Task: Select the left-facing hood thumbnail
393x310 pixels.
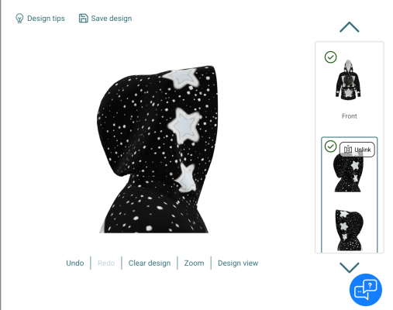Action: 349,230
